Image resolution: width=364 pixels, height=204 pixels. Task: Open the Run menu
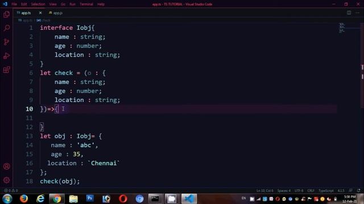point(73,4)
